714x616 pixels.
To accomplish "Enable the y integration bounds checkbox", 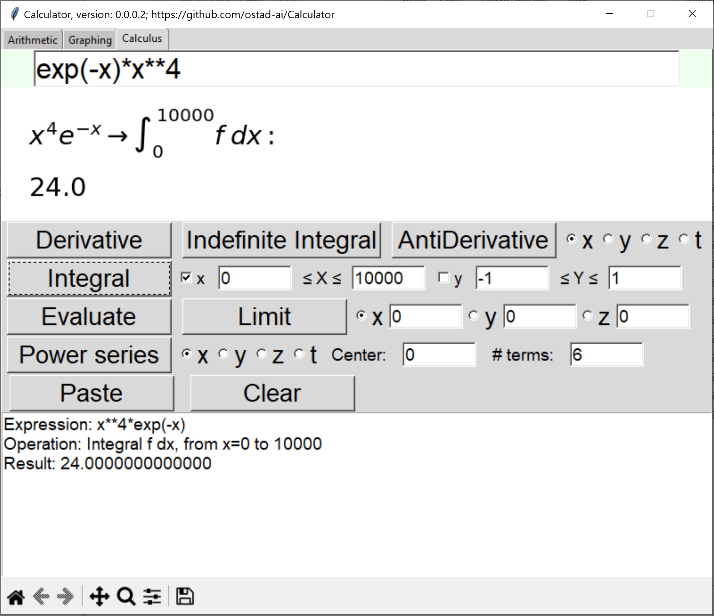I will point(443,277).
